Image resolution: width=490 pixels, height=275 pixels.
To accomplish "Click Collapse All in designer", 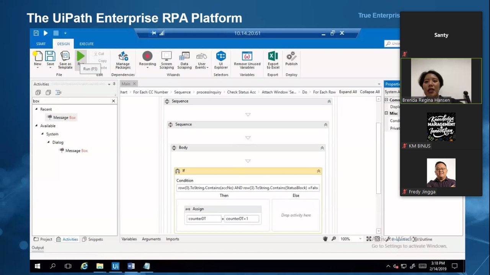I will click(370, 92).
